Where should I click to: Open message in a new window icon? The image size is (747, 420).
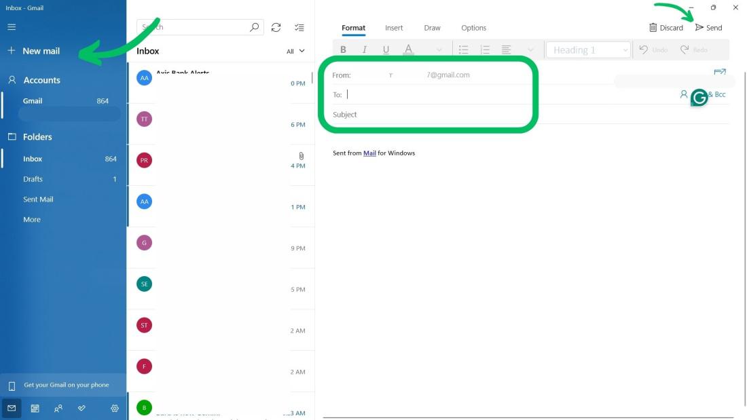coord(720,73)
